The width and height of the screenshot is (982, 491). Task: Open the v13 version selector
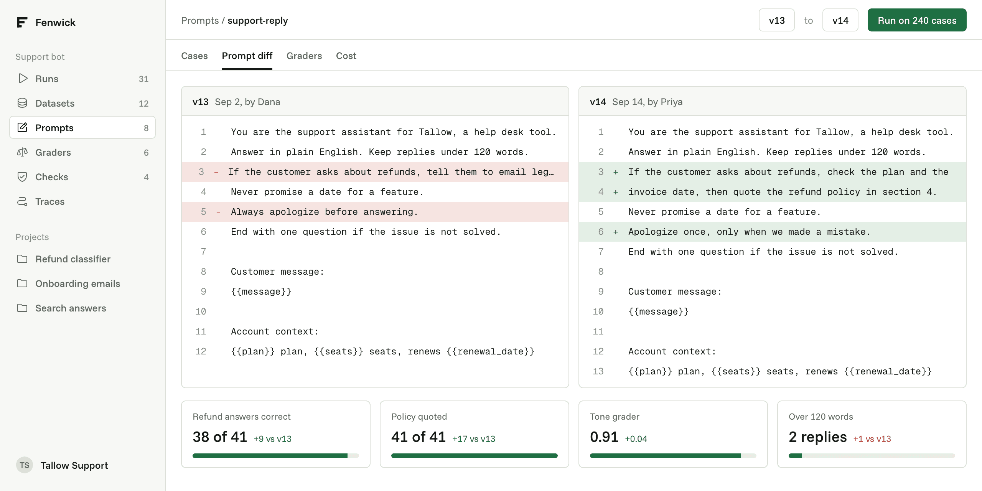[x=777, y=20]
